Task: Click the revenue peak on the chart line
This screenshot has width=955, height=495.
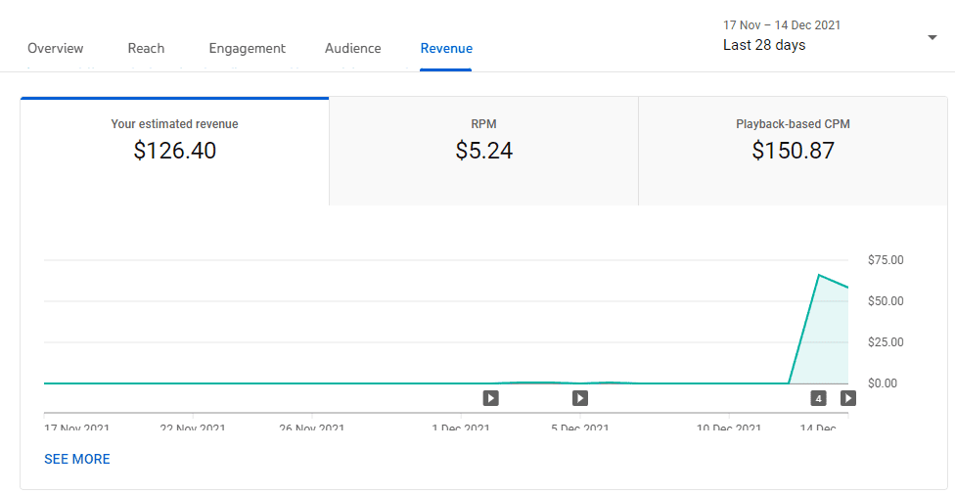Action: click(x=818, y=276)
